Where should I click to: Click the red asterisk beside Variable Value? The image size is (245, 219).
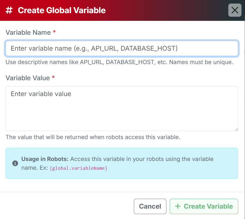[53, 78]
